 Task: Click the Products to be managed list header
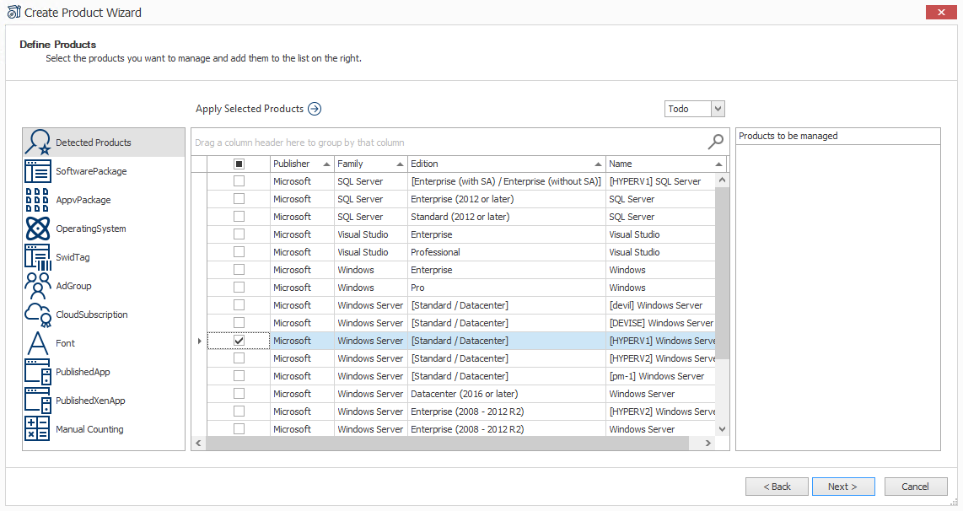coord(837,136)
